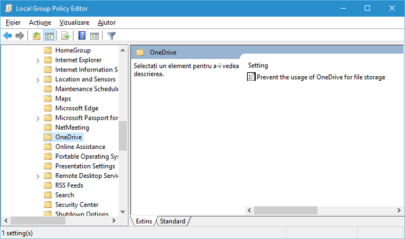
Task: Select Presentation Settings in the tree
Action: 85,166
